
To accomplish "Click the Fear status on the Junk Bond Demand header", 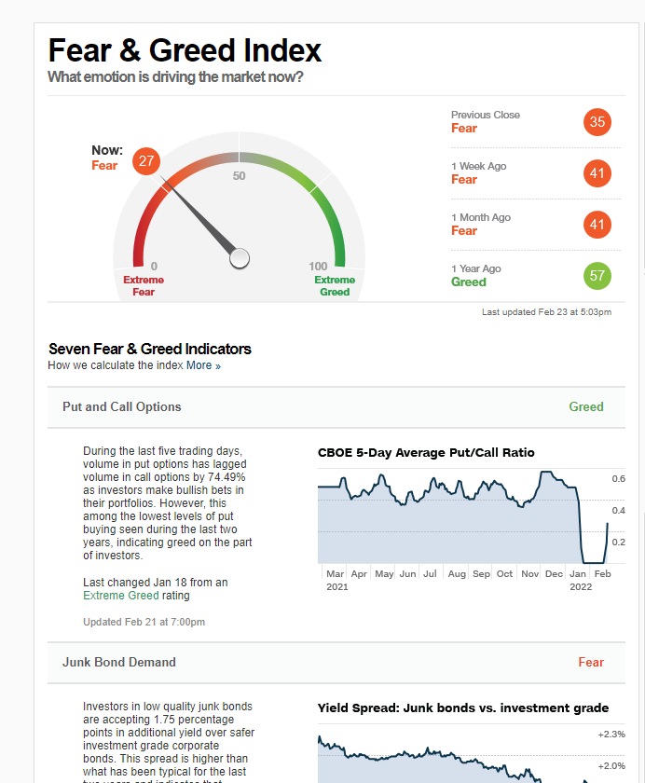I will [x=591, y=663].
